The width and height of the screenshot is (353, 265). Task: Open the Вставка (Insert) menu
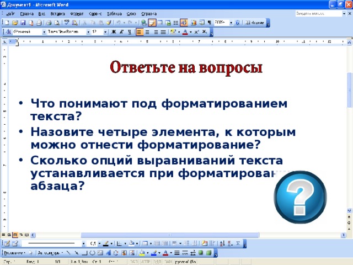click(x=57, y=14)
